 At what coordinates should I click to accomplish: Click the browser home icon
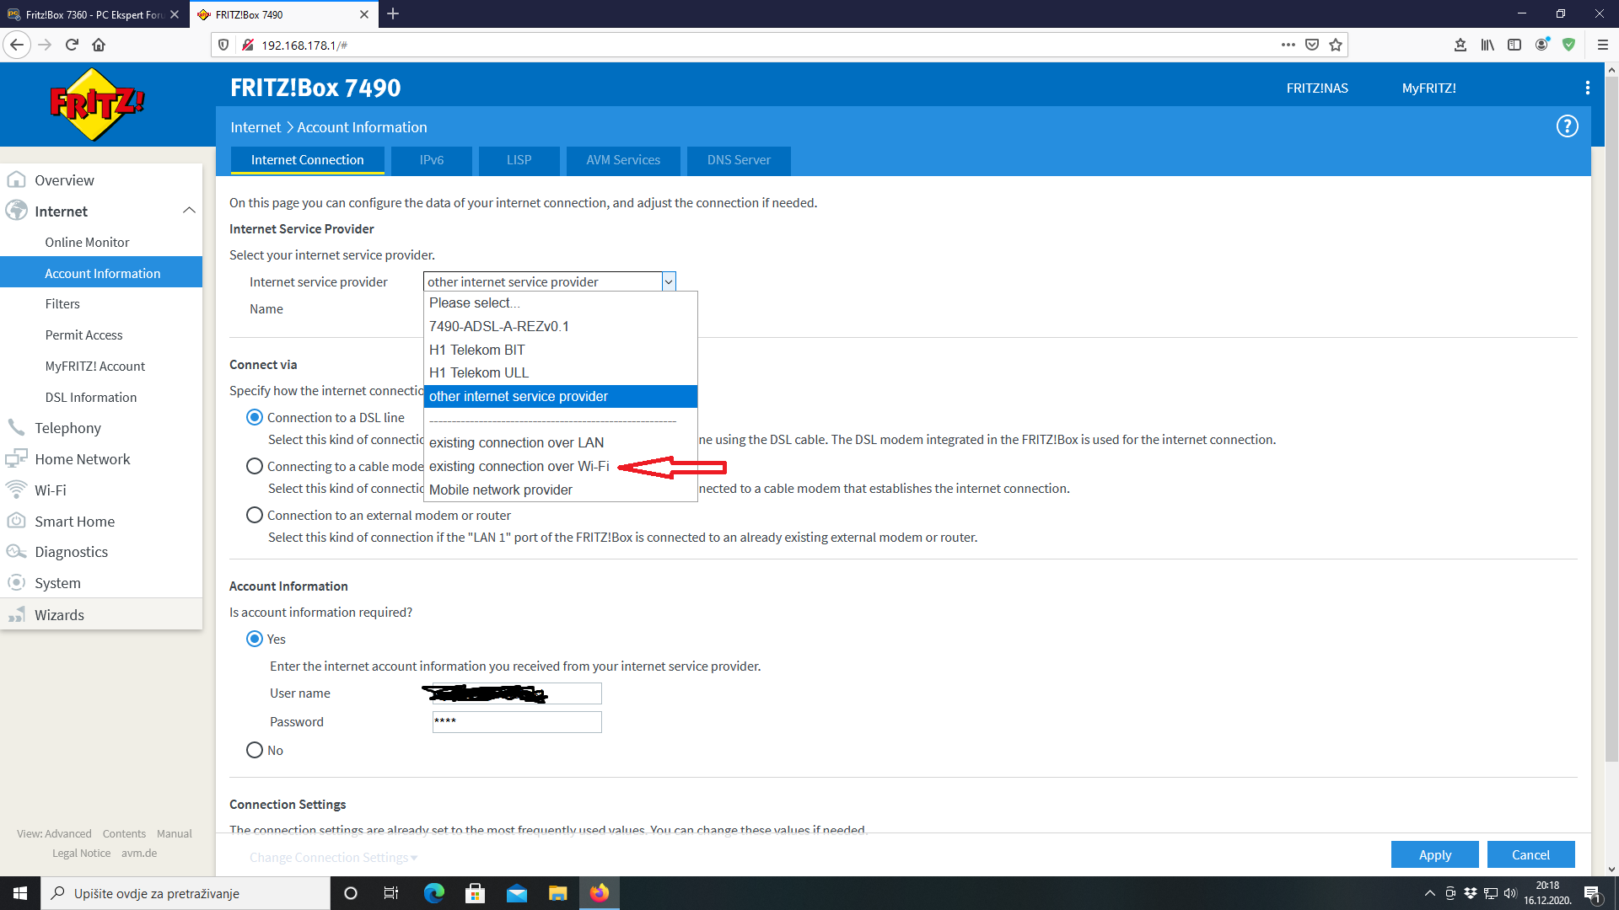[x=99, y=45]
